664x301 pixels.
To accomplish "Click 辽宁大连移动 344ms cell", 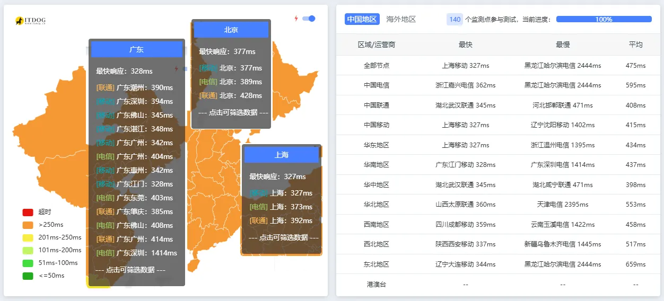I will (465, 264).
